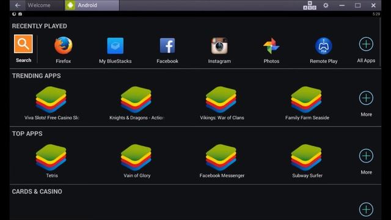Click the Family Farm Seaside label
Image resolution: width=391 pixels, height=220 pixels.
click(307, 117)
